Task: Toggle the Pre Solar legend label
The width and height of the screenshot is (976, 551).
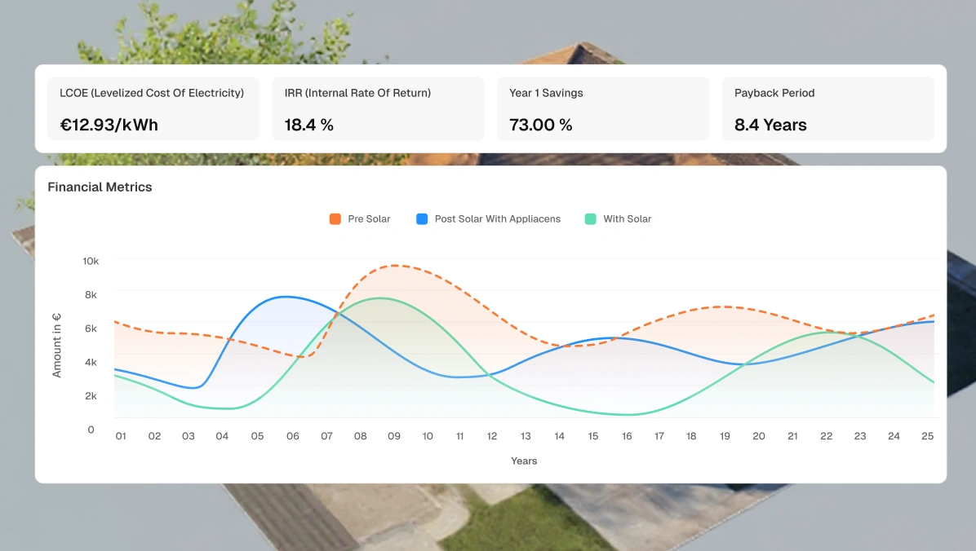Action: click(369, 219)
